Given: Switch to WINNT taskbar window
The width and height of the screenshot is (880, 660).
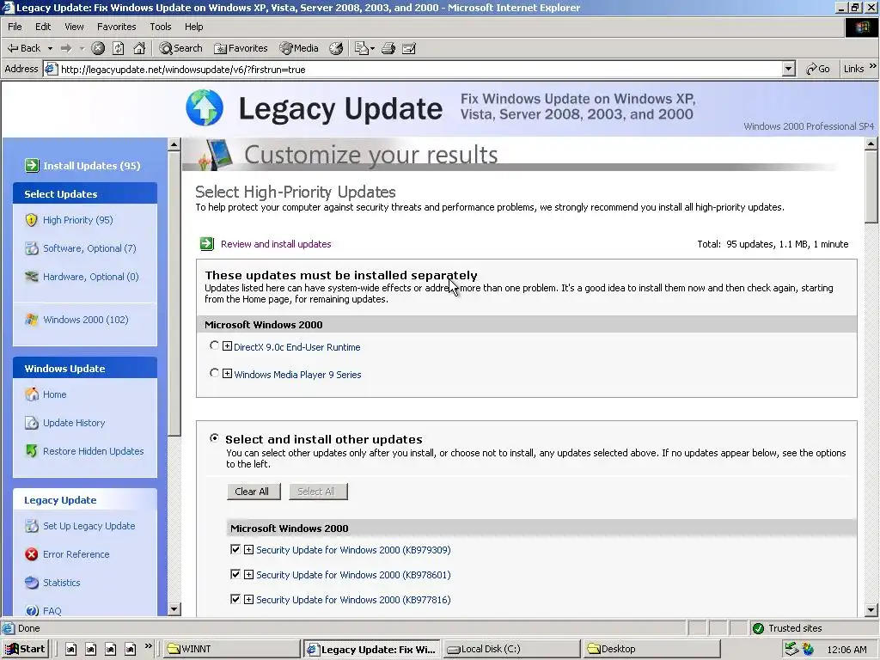Looking at the screenshot, I should 232,649.
